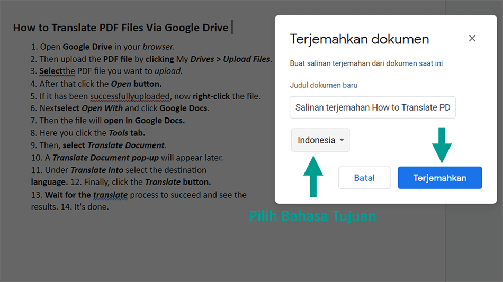Screen dimensions: 503x282
Task: Click misspelled word 'Selectthe' in step 3
Action: (x=57, y=71)
